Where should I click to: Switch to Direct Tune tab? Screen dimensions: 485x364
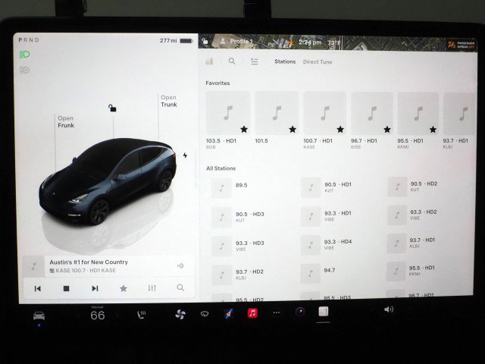pyautogui.click(x=318, y=62)
